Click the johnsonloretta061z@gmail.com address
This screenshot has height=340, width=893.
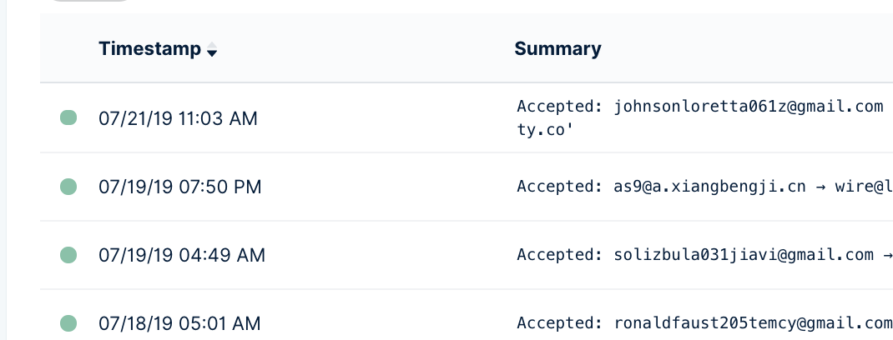pos(749,107)
